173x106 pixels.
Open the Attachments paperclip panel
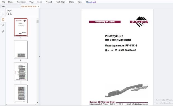(3, 32)
